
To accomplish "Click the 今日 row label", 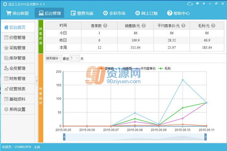I will tap(63, 33).
